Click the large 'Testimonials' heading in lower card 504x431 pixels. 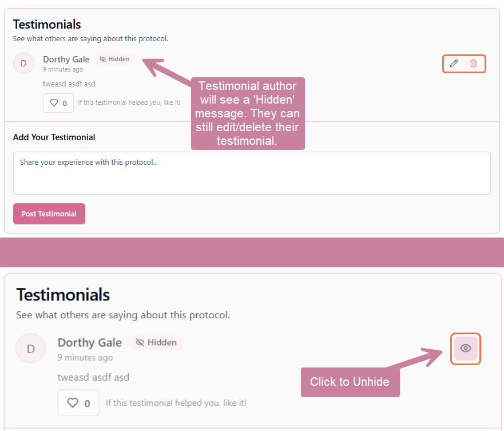tap(63, 295)
